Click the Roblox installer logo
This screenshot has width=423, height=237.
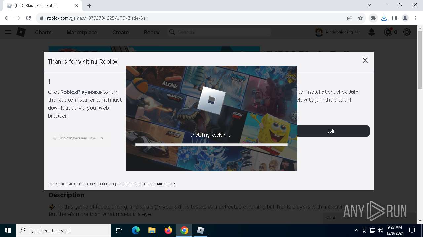[x=211, y=100]
